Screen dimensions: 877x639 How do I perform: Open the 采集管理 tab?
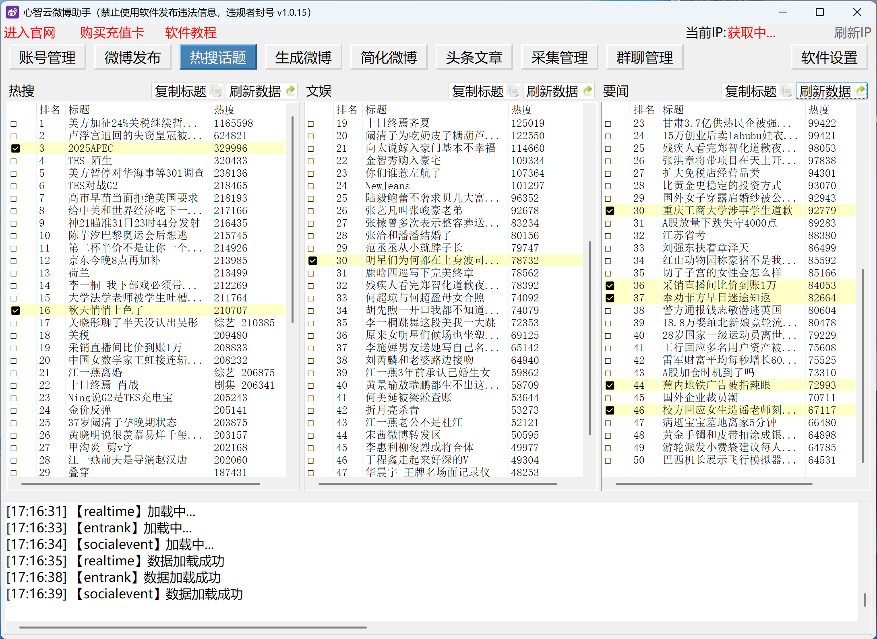(559, 58)
